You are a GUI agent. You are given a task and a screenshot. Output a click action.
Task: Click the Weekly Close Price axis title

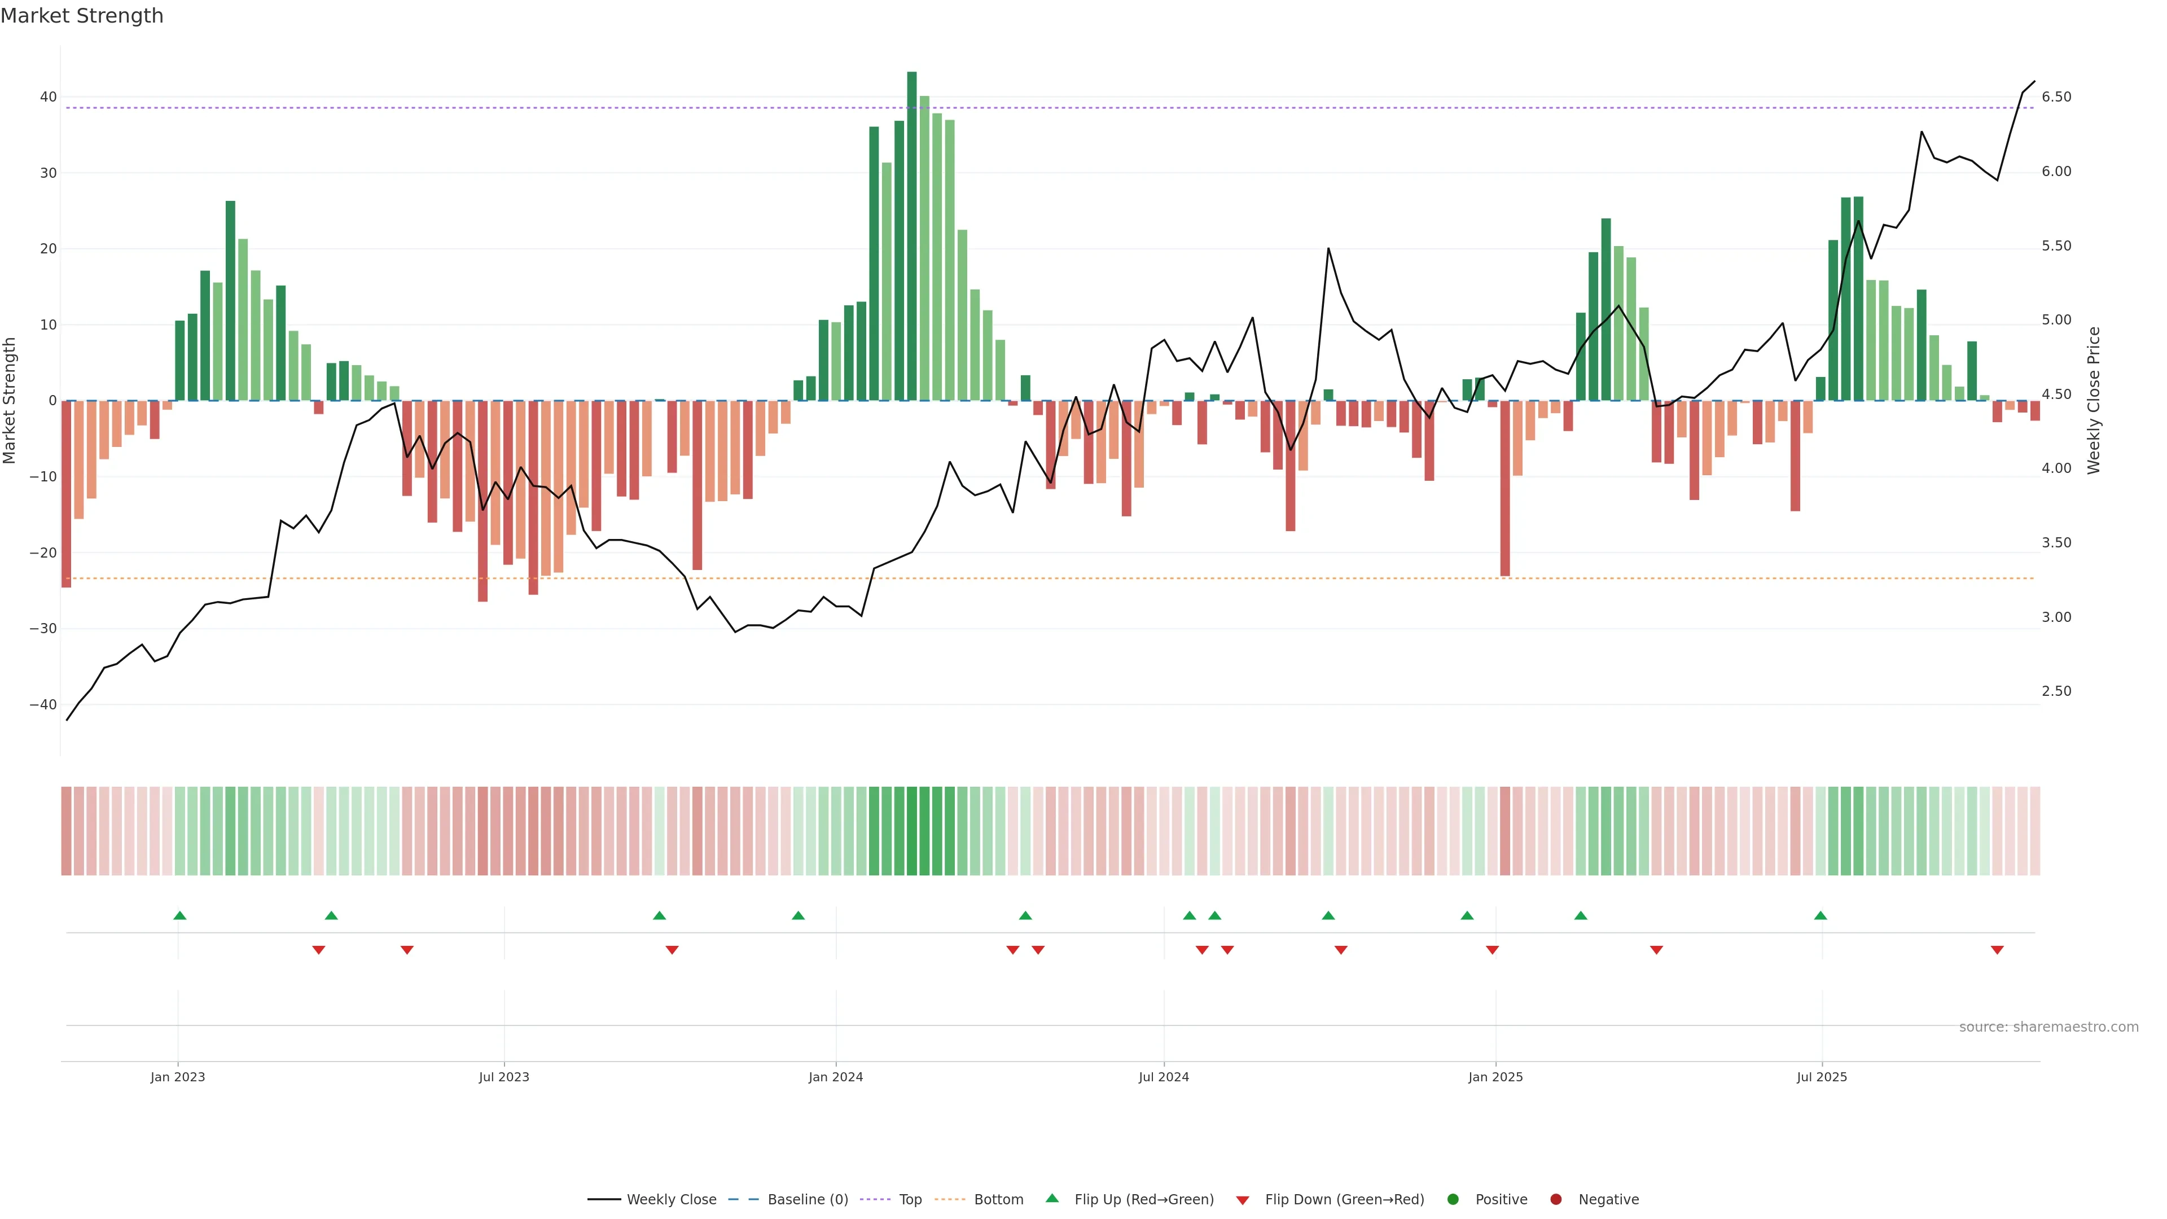tap(2094, 401)
